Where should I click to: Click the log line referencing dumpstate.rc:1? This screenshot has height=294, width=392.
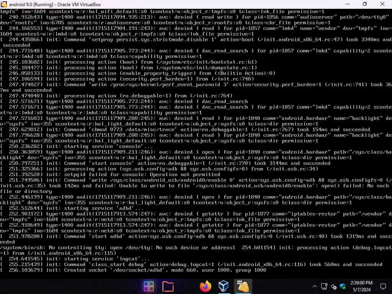pyautogui.click(x=129, y=68)
